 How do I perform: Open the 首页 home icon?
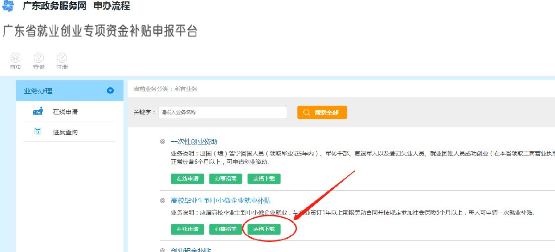click(x=16, y=58)
